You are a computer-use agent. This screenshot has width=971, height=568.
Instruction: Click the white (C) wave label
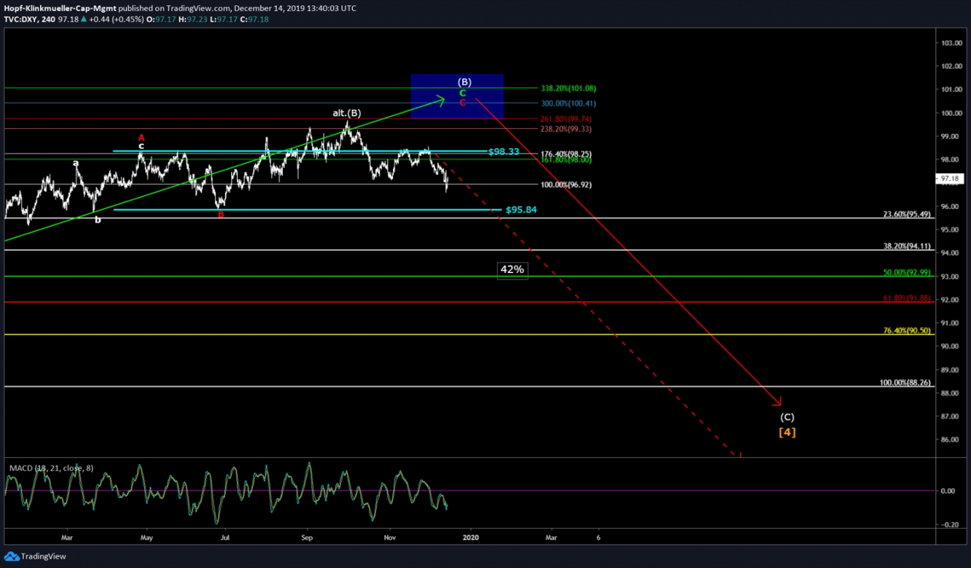click(787, 417)
